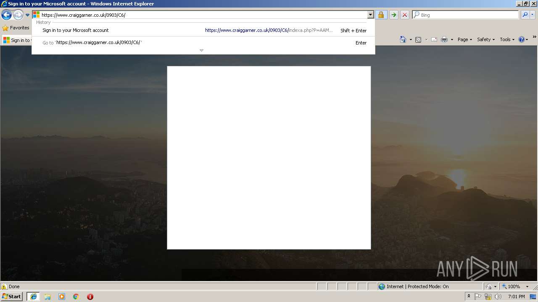Expand the autocomplete list with the down chevron
The width and height of the screenshot is (538, 302).
pyautogui.click(x=201, y=50)
